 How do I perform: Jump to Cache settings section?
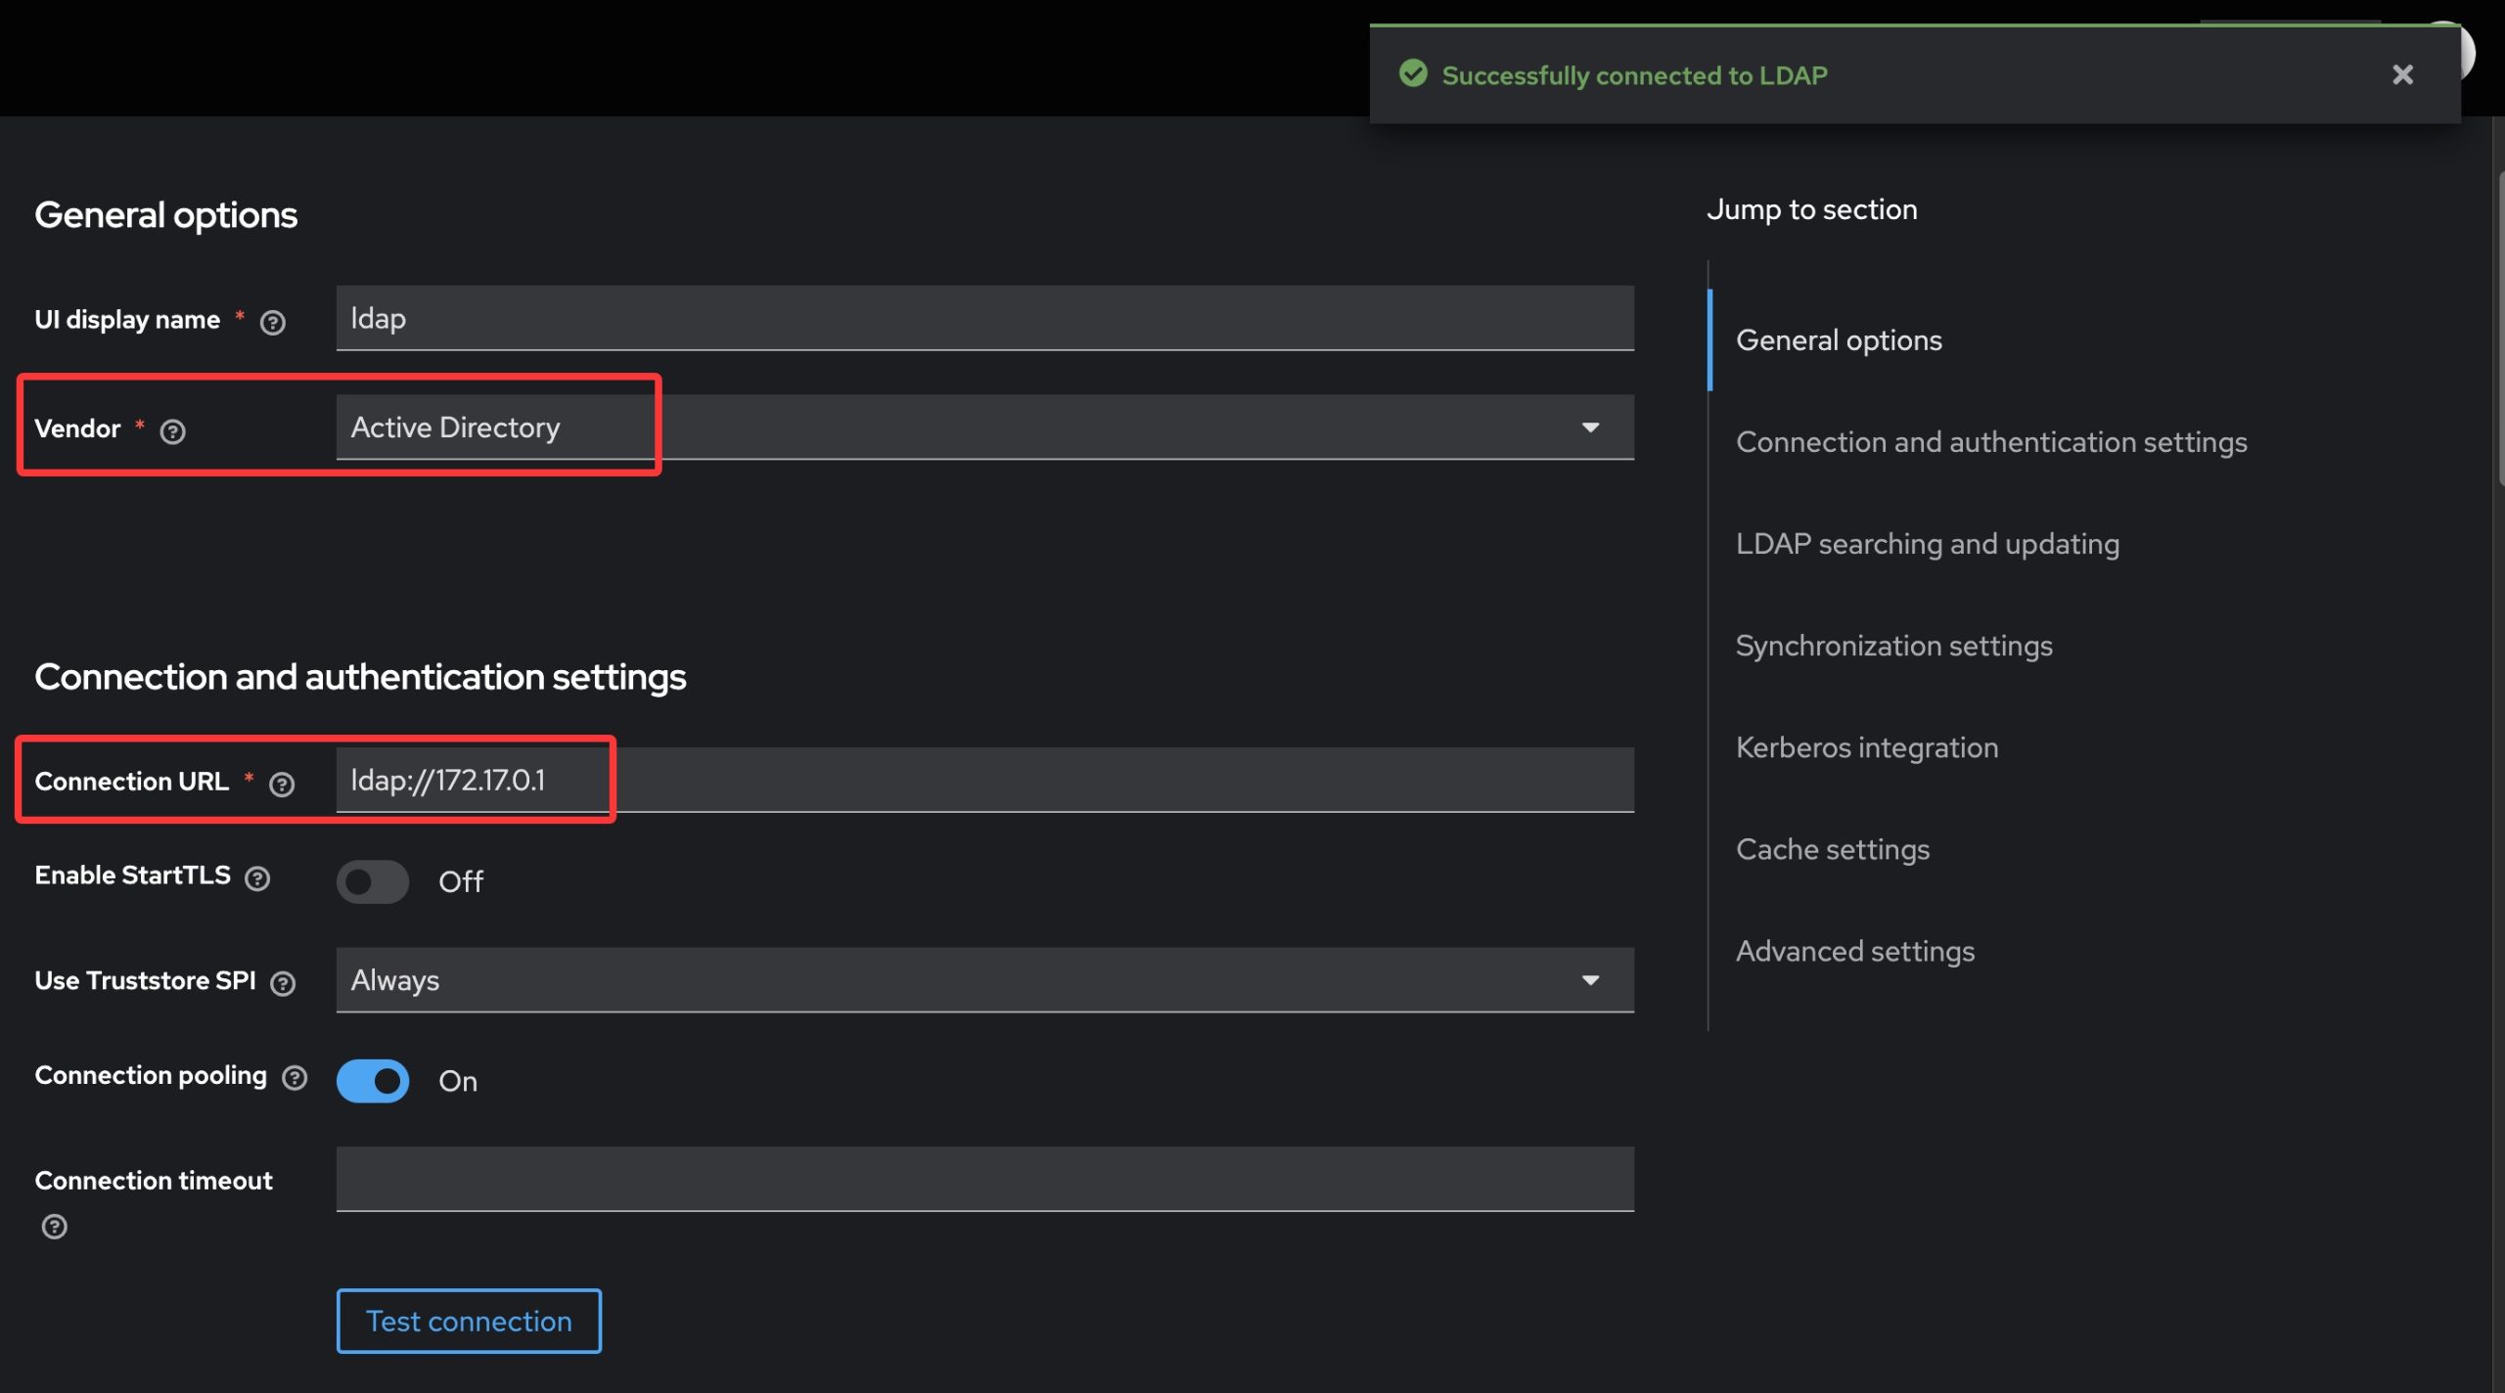[x=1833, y=849]
